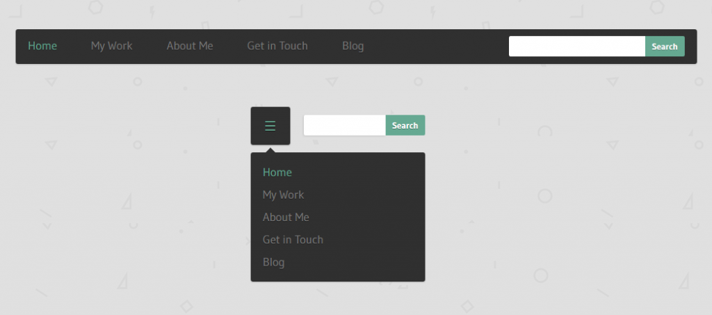Click Search button in top navigation bar
The image size is (712, 315).
665,47
